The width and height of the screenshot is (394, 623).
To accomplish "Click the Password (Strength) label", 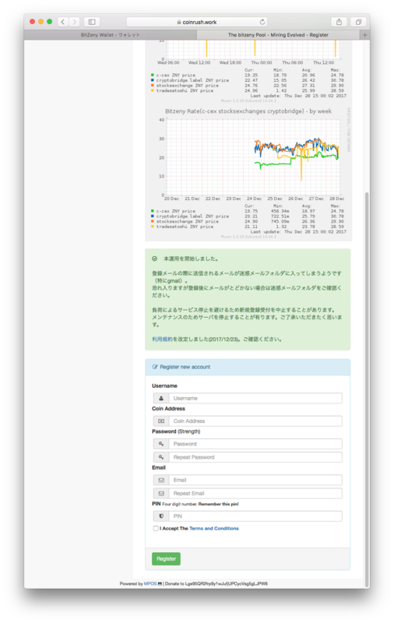I will [176, 431].
